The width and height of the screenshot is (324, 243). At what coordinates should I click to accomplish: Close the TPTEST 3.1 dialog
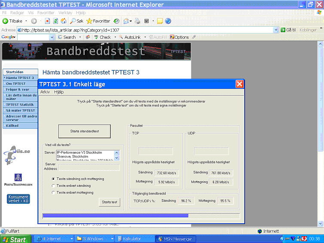tap(239, 84)
